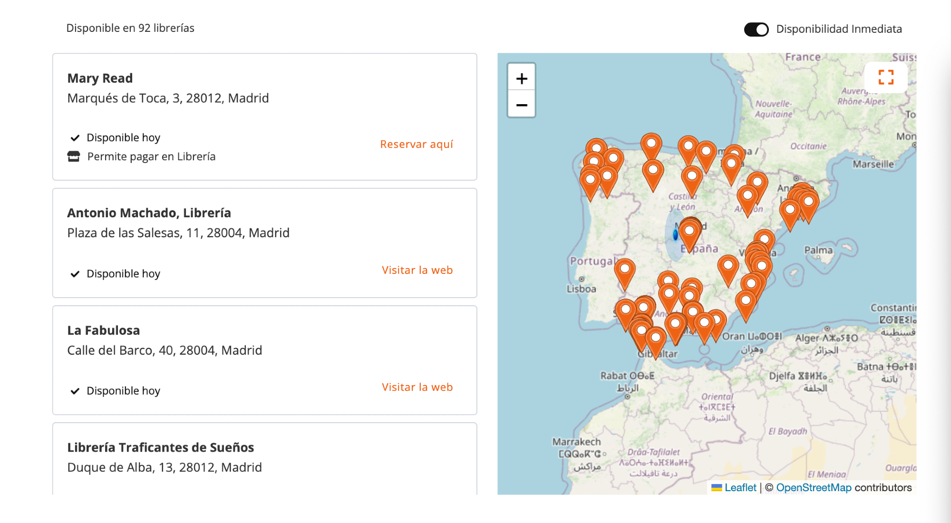This screenshot has width=951, height=523.
Task: Click the Disponibilidad Inmediata label
Action: tap(838, 29)
